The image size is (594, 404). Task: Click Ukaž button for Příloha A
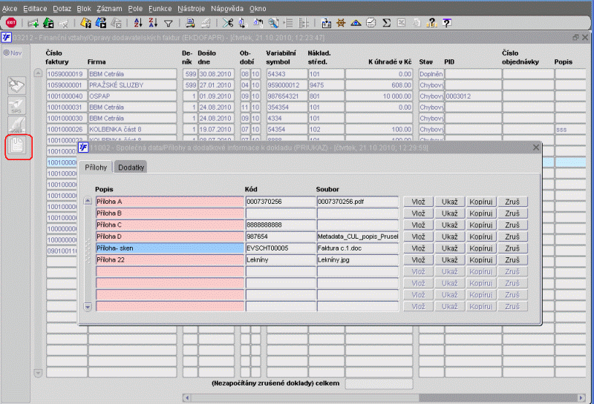pyautogui.click(x=449, y=202)
